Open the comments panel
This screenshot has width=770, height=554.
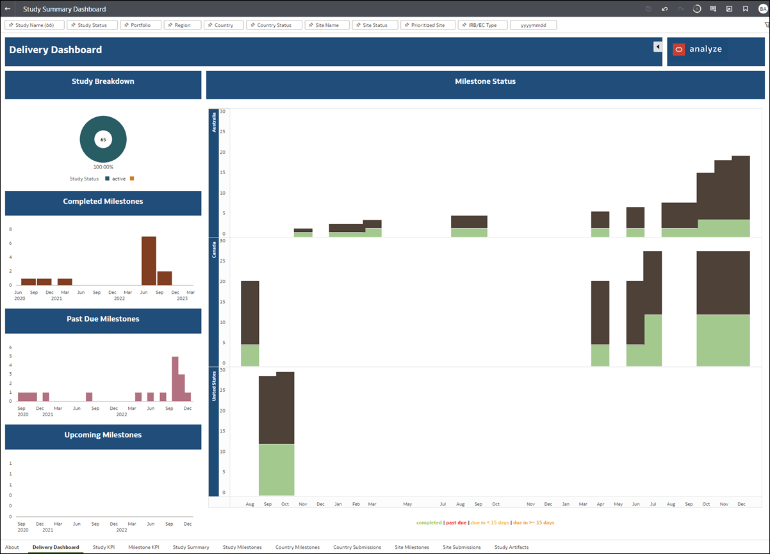pyautogui.click(x=713, y=9)
